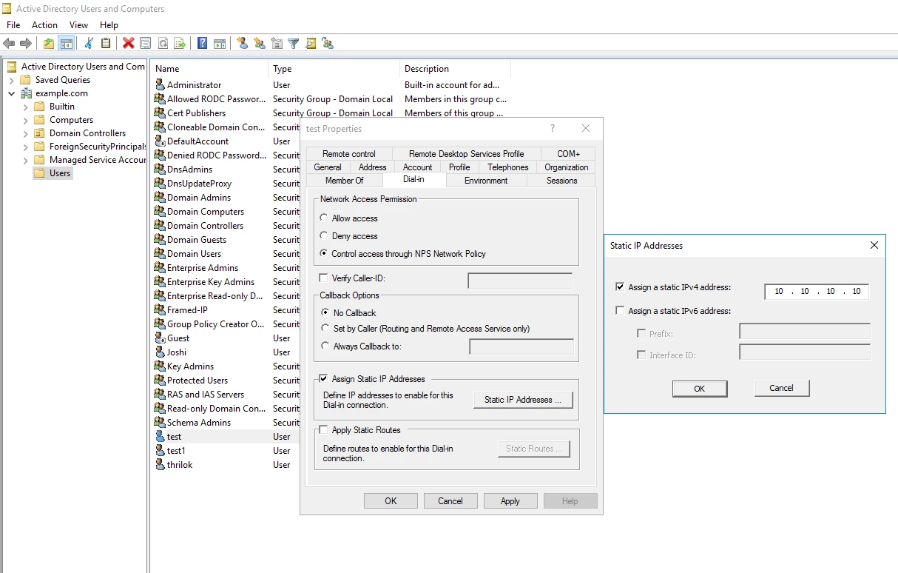
Task: Click the Cut scissors icon
Action: click(89, 44)
